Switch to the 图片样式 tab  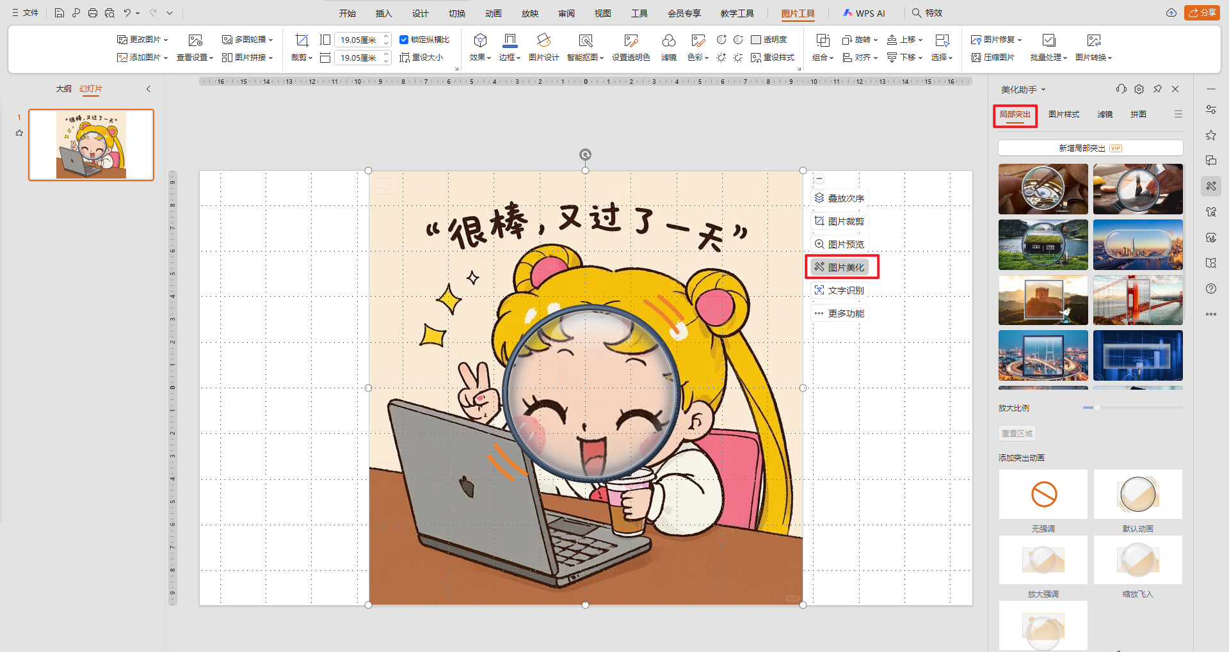(x=1063, y=114)
